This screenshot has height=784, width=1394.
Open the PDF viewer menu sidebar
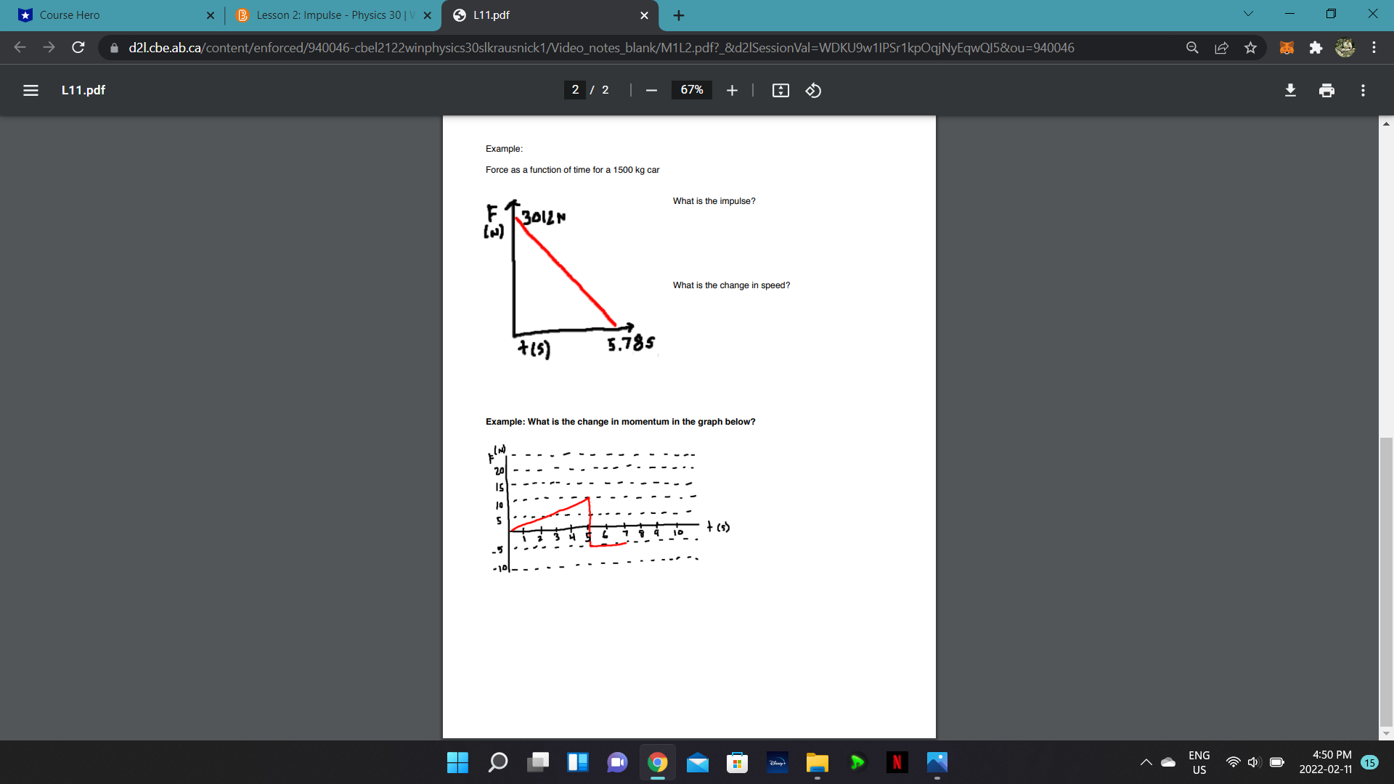pos(30,90)
